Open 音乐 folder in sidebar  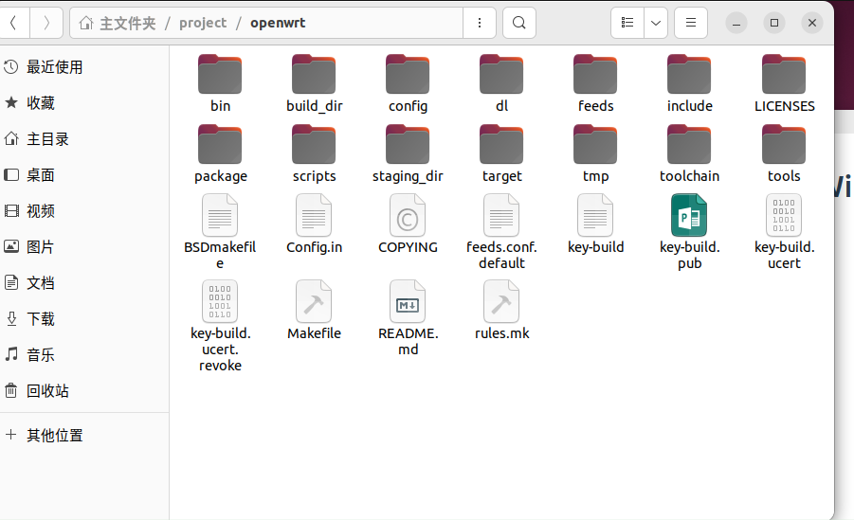[84, 354]
